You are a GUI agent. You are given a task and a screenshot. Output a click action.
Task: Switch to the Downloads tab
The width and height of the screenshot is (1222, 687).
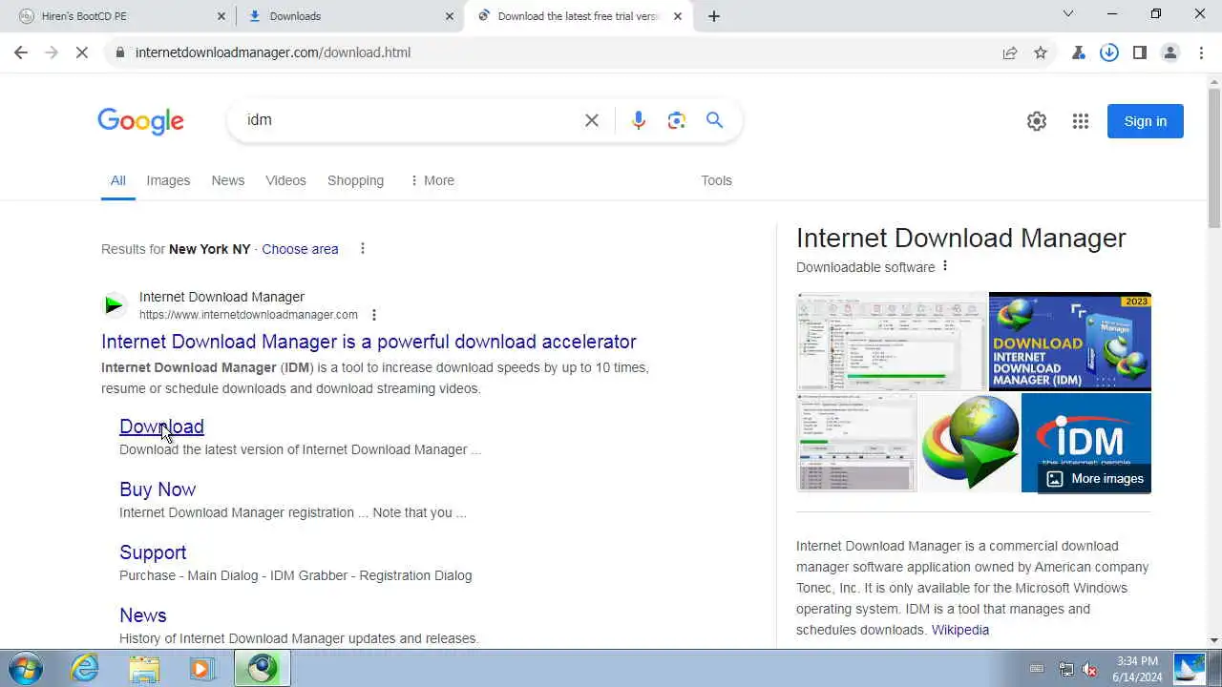tap(349, 16)
